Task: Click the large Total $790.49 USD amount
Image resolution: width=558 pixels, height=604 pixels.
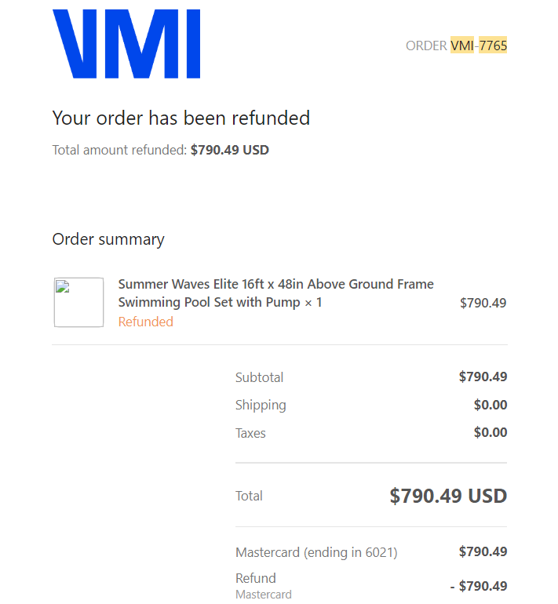Action: (x=448, y=496)
